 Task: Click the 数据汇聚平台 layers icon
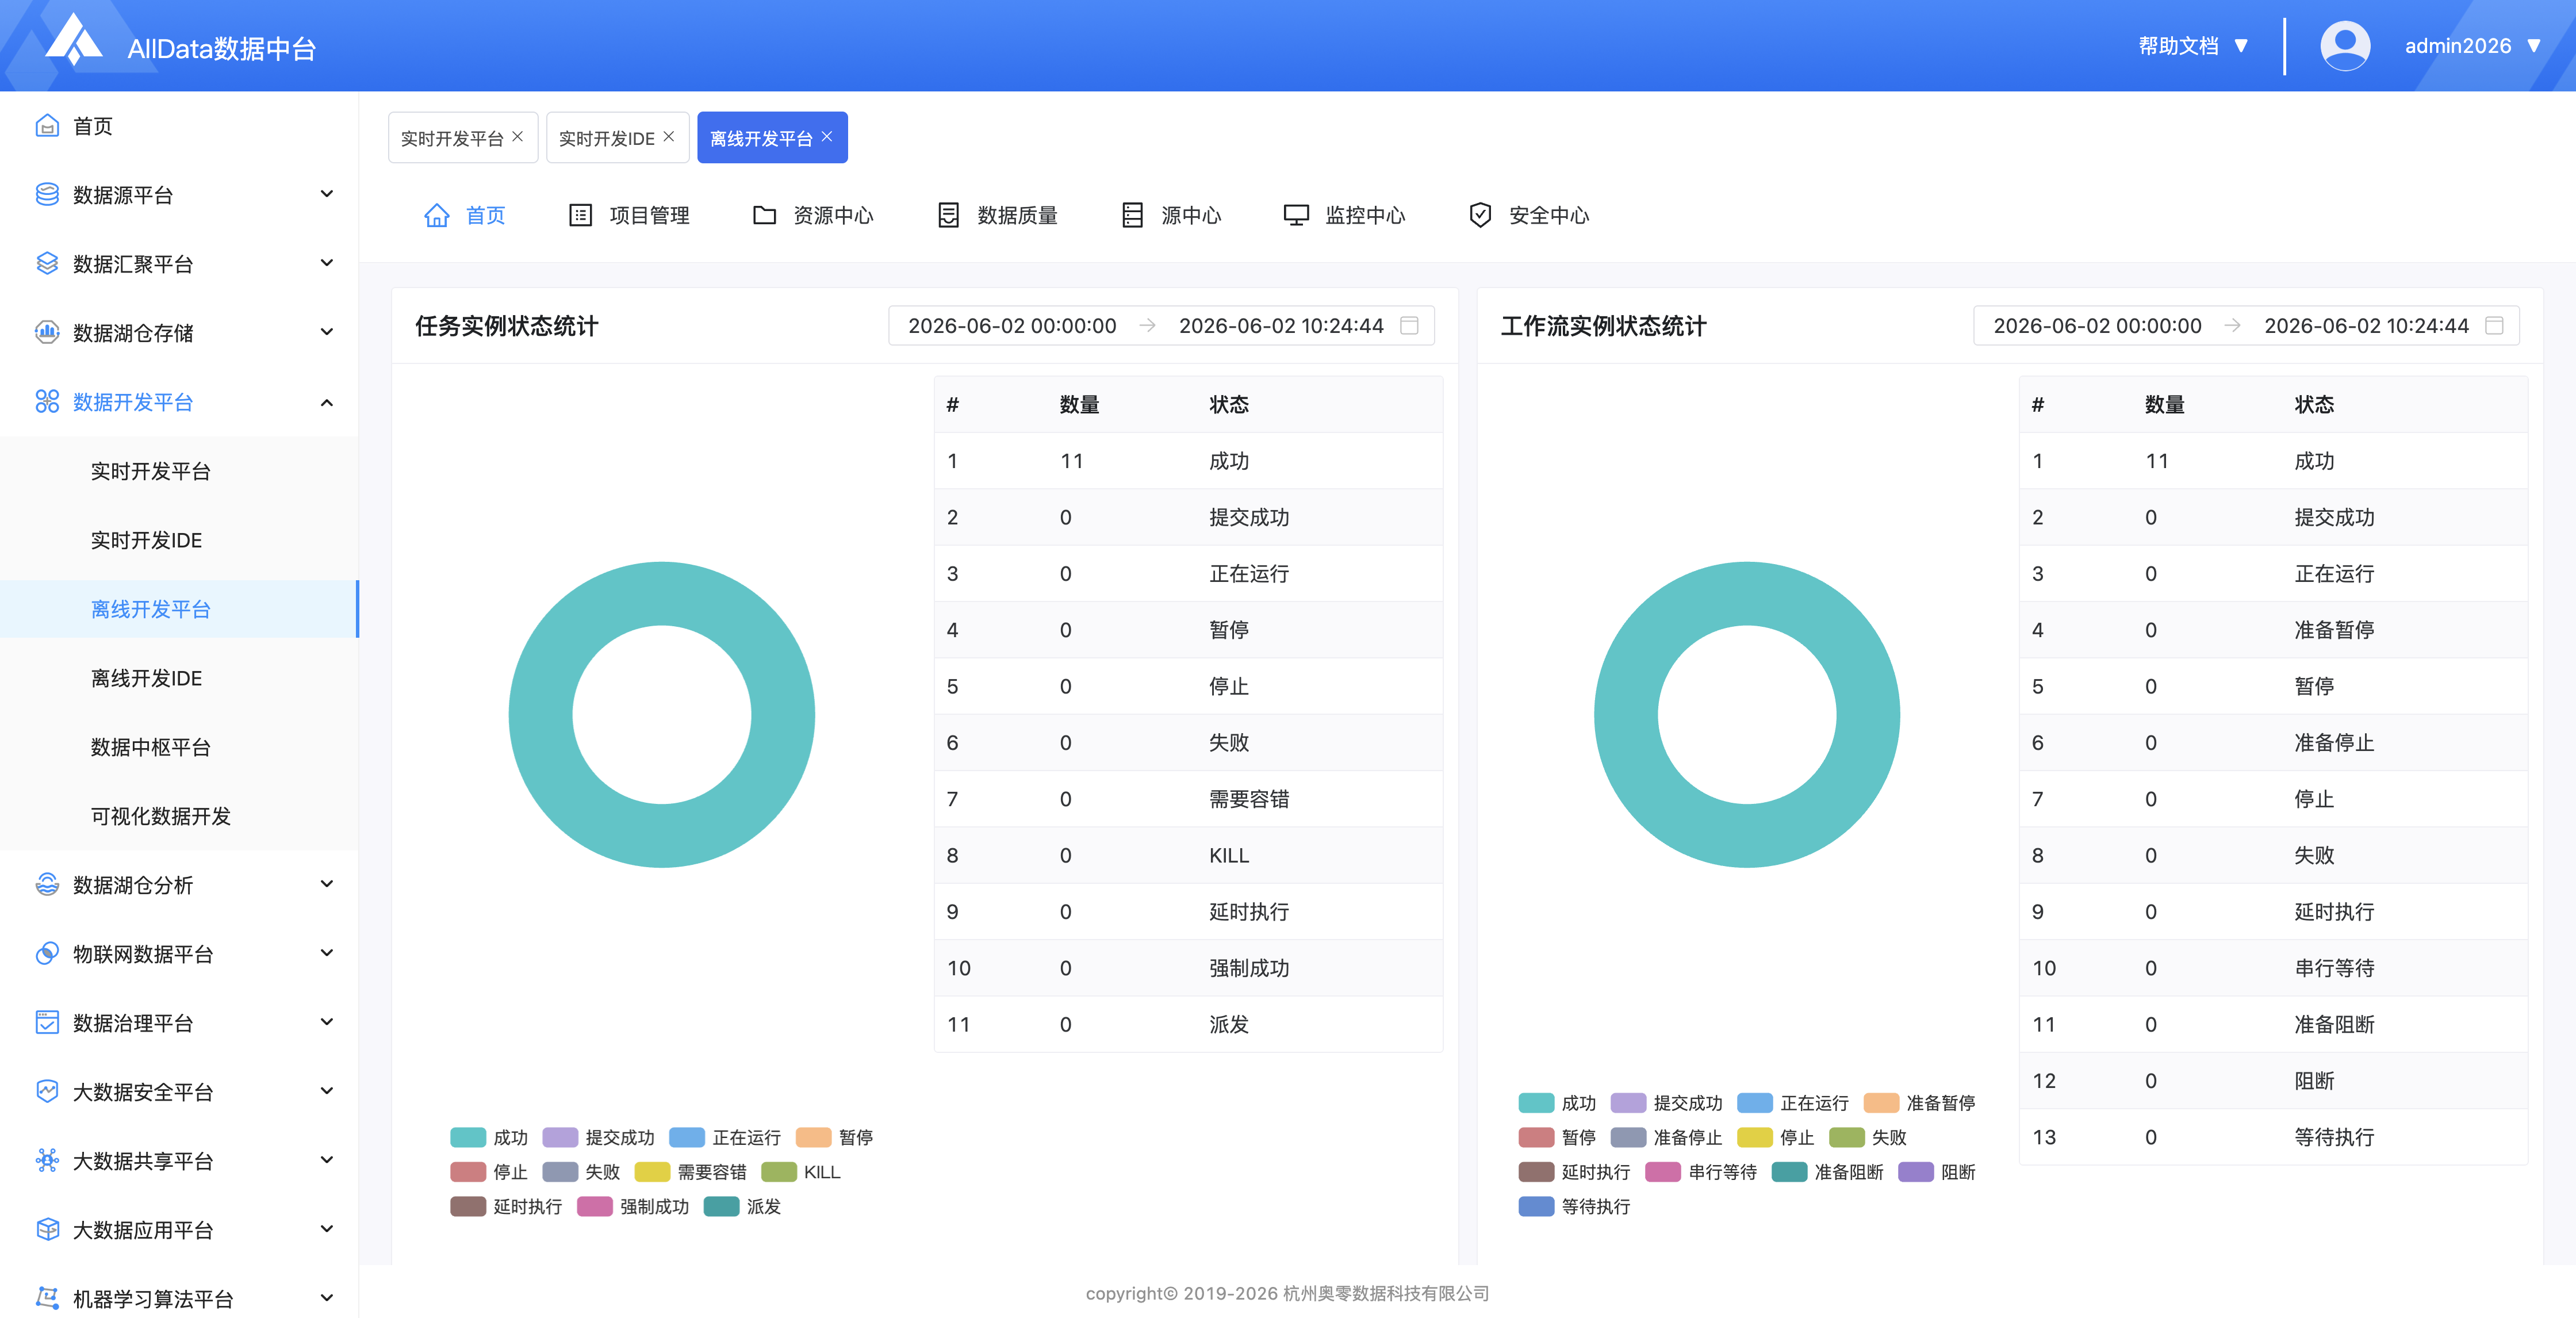click(47, 264)
